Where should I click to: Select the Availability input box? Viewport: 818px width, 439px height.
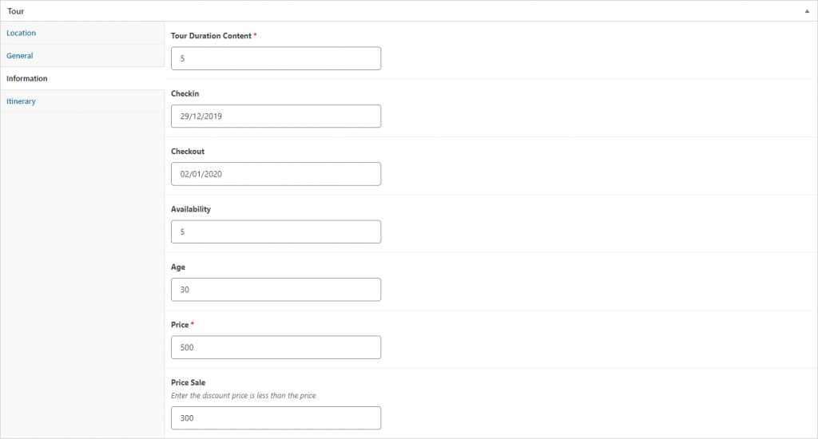point(276,232)
